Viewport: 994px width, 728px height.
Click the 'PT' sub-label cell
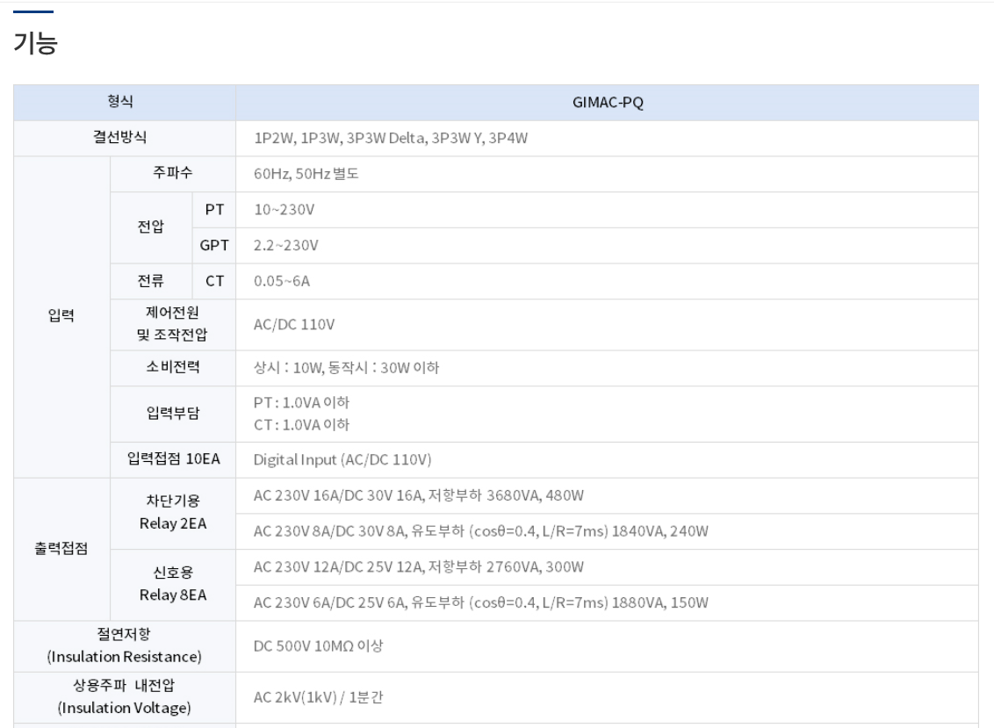click(x=214, y=209)
